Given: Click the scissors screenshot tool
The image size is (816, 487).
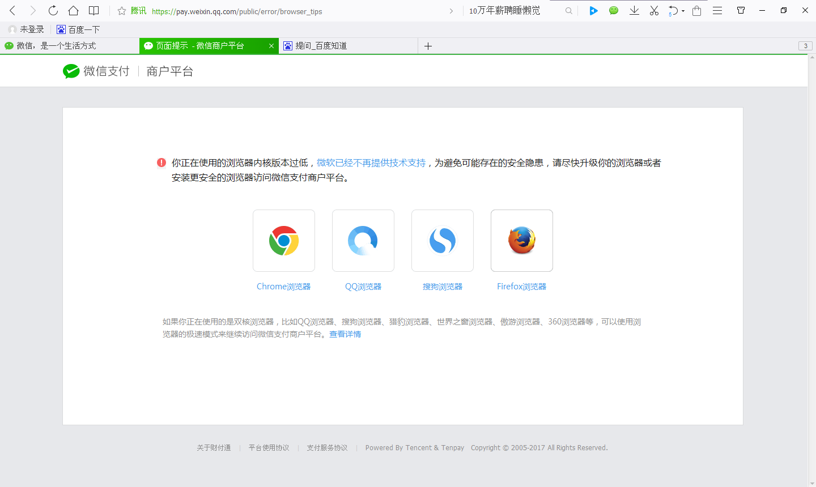Looking at the screenshot, I should (654, 11).
